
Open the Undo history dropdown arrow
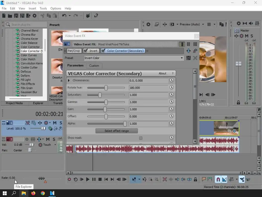tap(70, 16)
